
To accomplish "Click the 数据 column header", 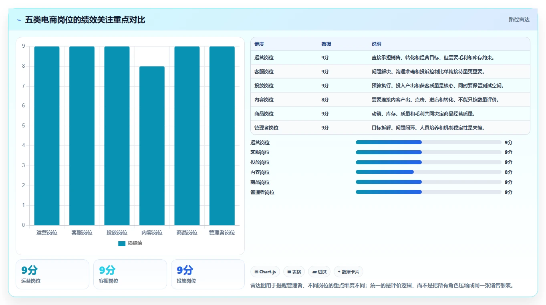I will tap(326, 44).
